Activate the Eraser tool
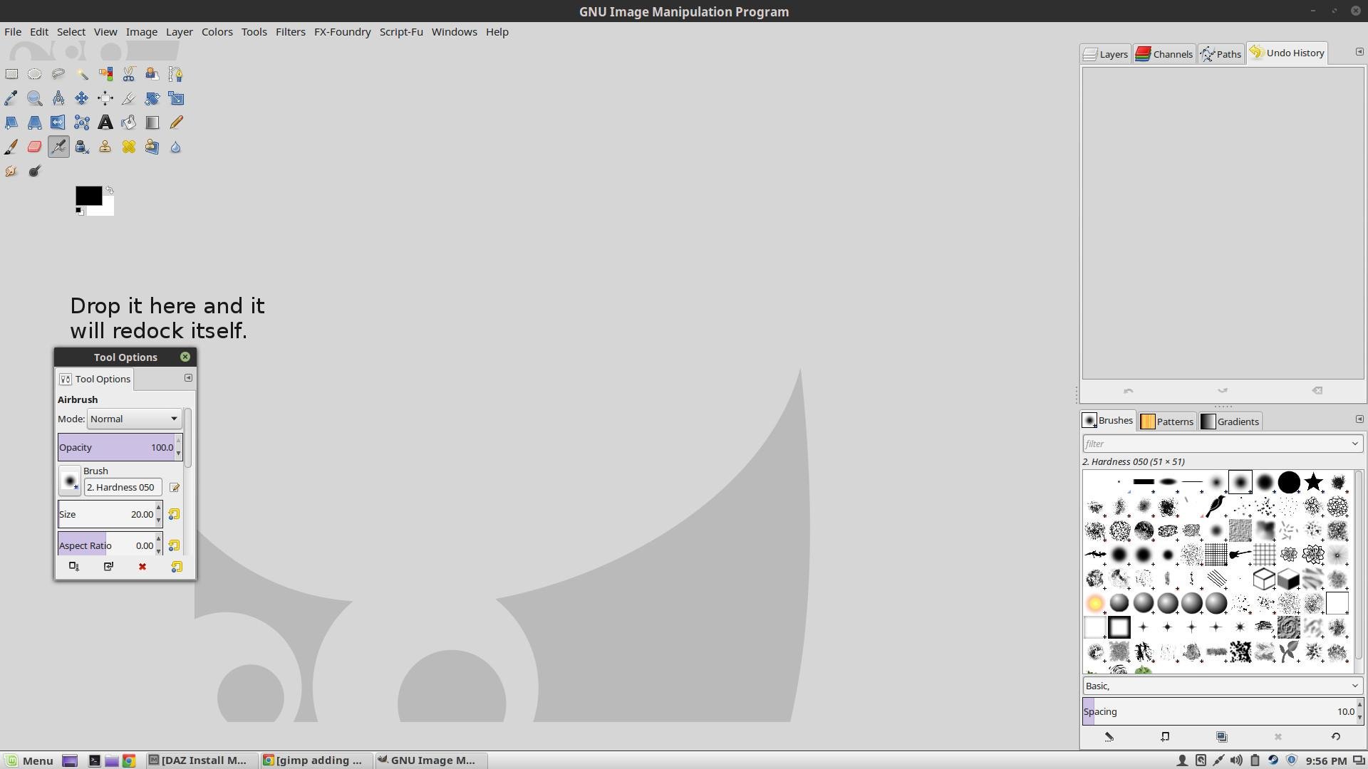Viewport: 1368px width, 769px height. point(34,147)
